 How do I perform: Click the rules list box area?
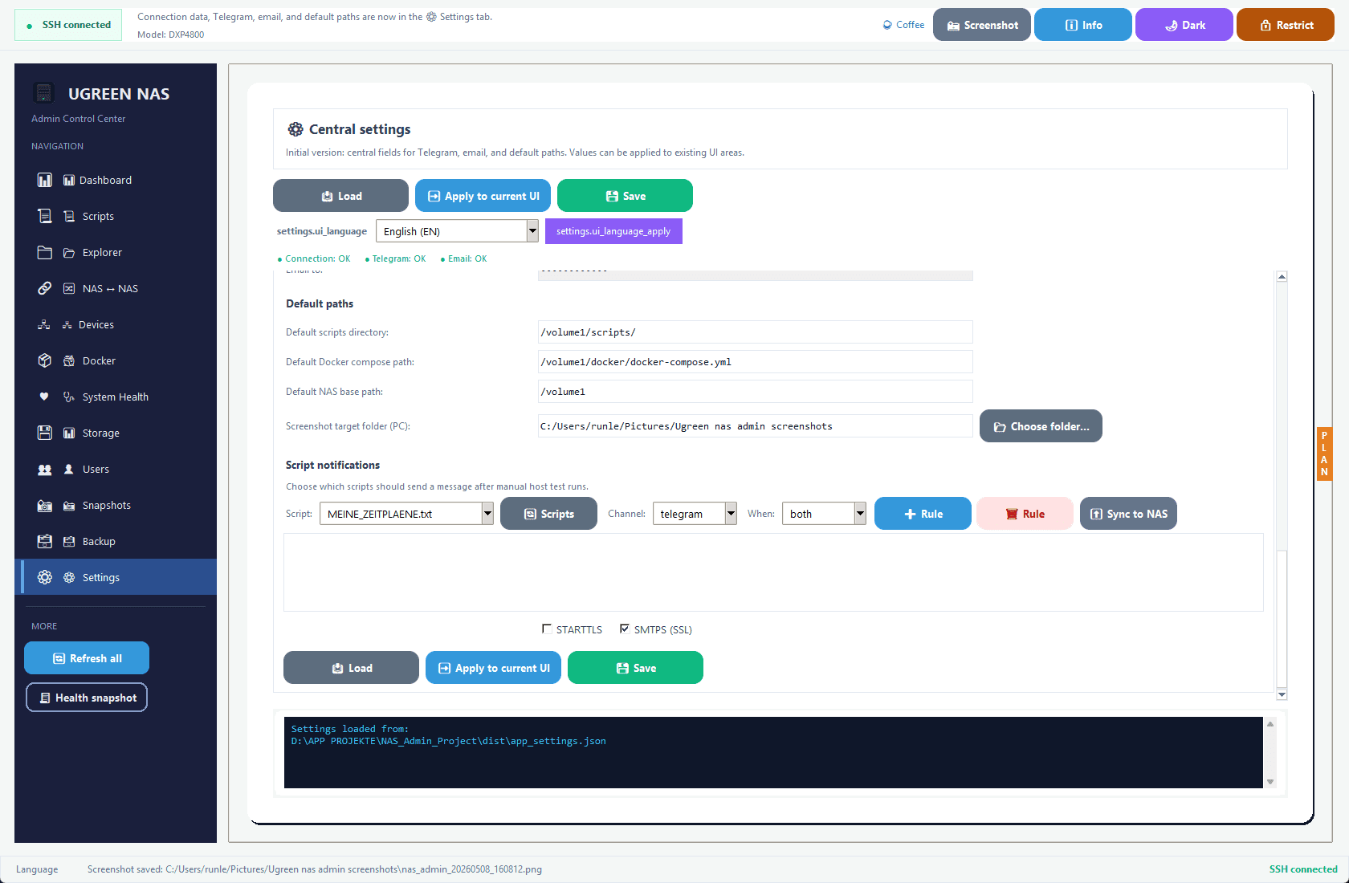pyautogui.click(x=773, y=572)
